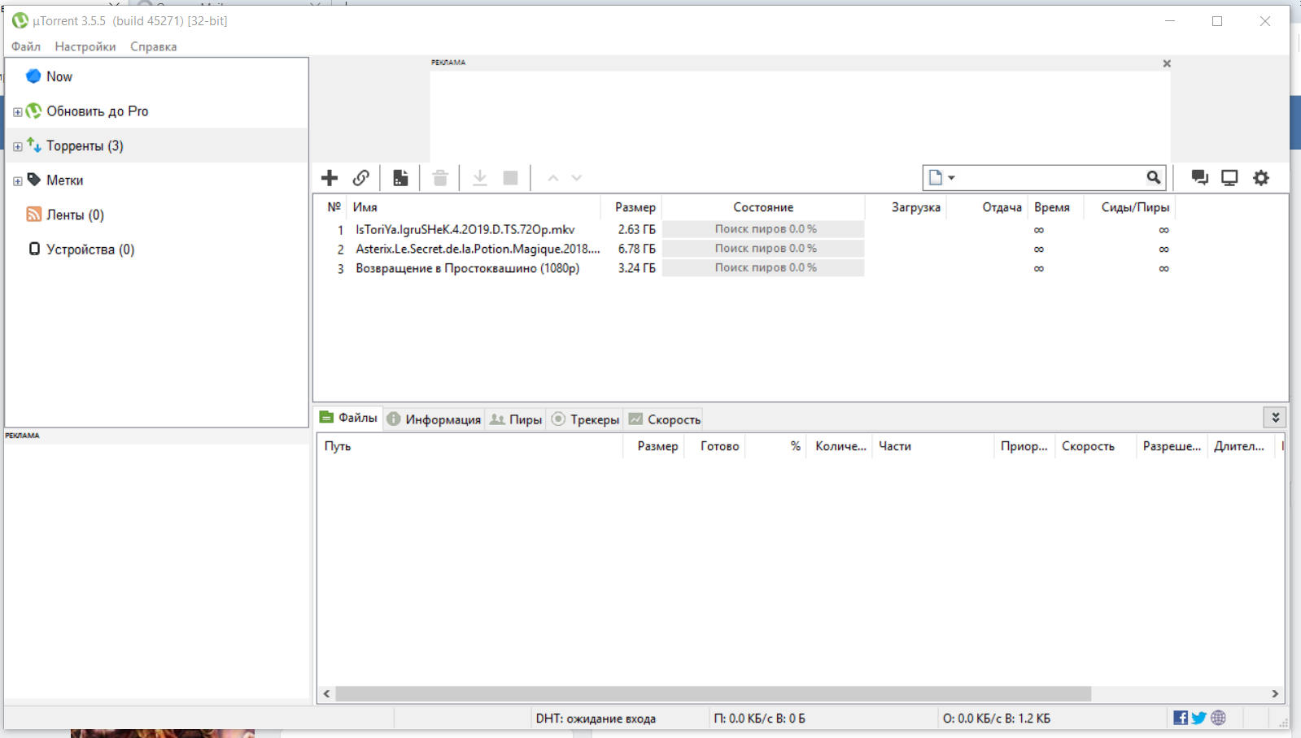Click progress bar of 2.63 ГБ torrent

click(763, 229)
